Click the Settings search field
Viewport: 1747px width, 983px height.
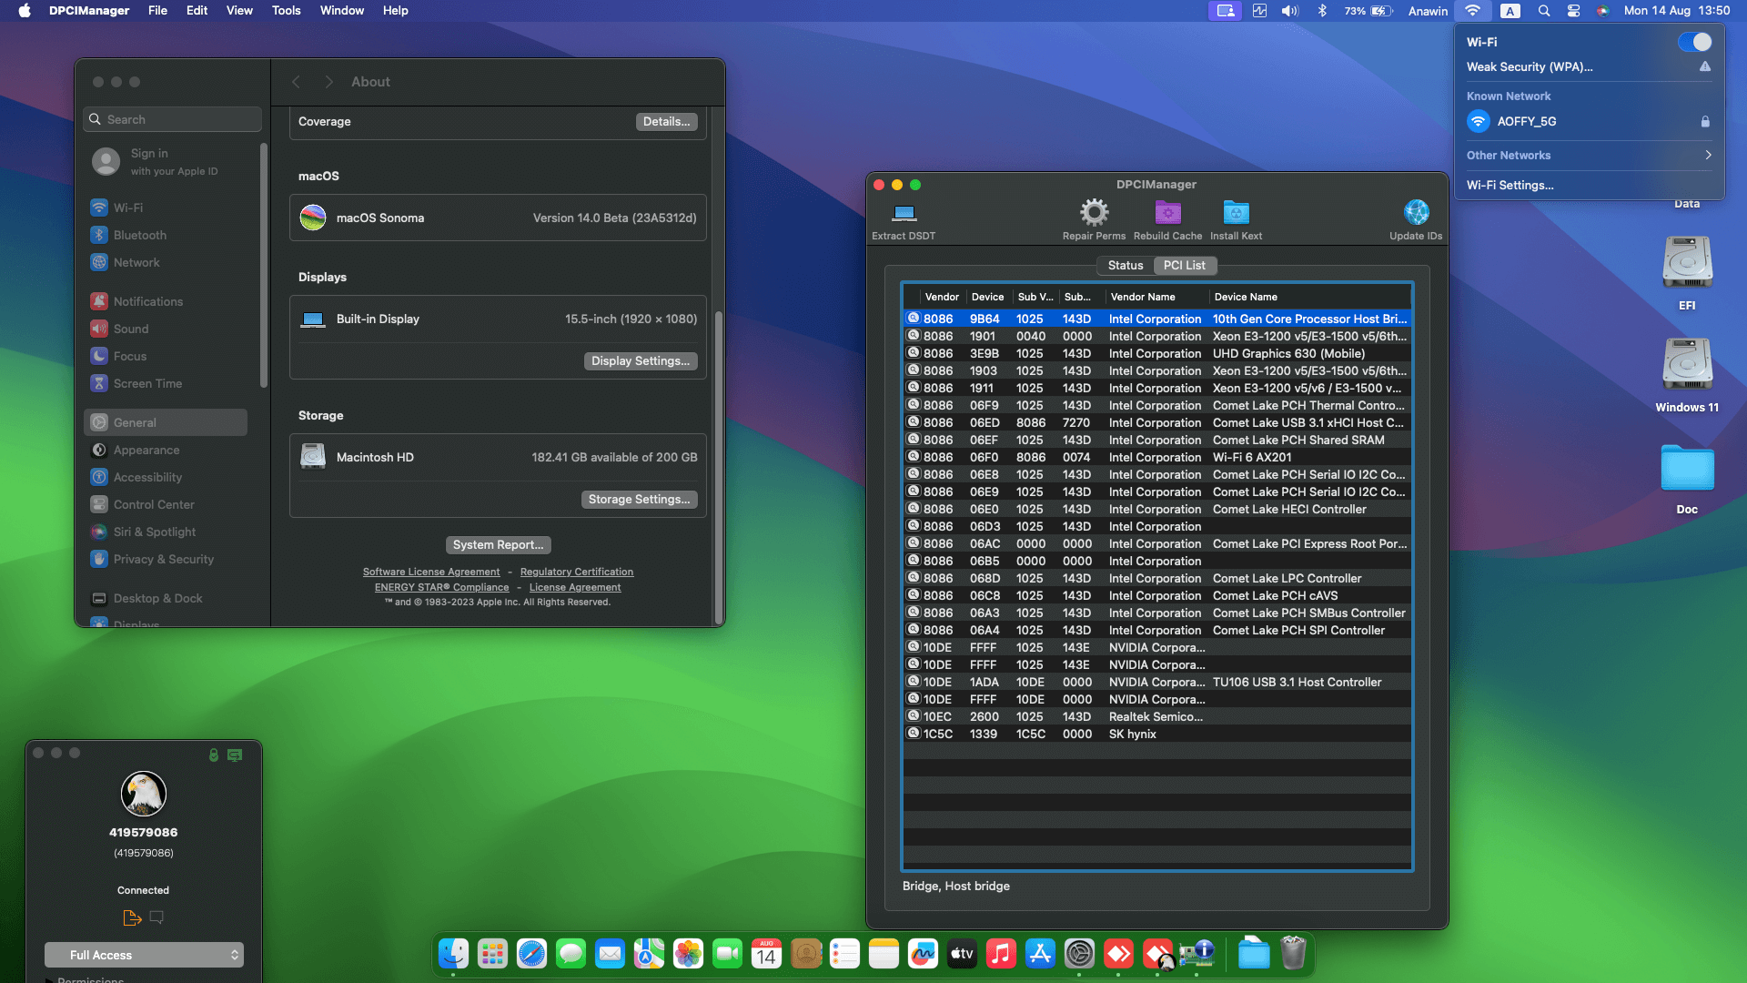[x=173, y=119]
